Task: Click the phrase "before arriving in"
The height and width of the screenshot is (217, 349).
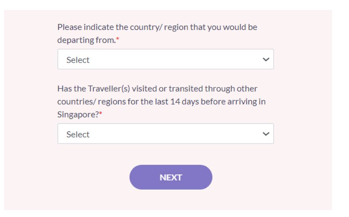Action: pyautogui.click(x=233, y=102)
